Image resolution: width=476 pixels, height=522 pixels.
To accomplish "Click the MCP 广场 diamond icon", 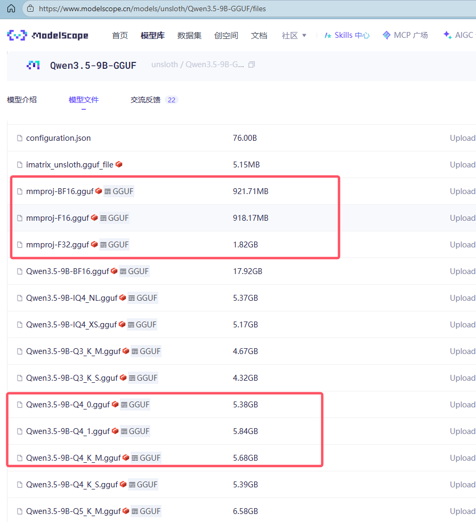I will click(386, 35).
